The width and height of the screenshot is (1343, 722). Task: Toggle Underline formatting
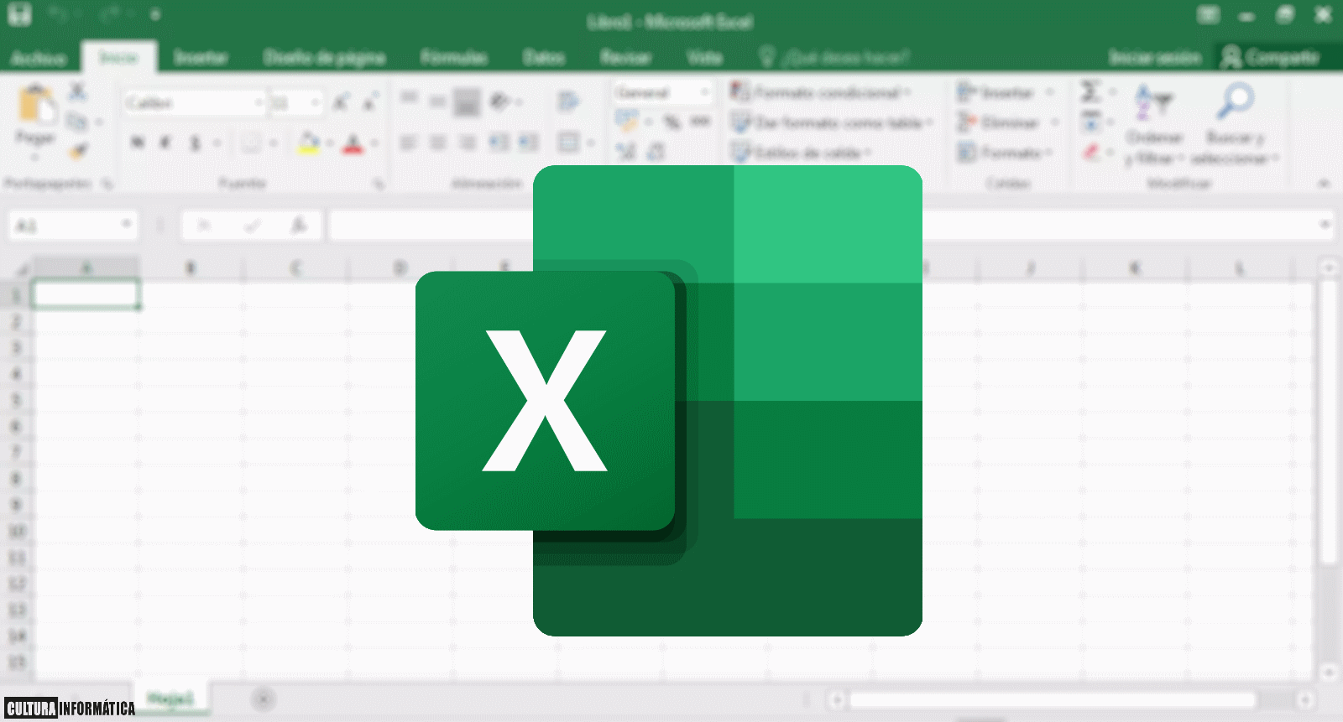click(195, 143)
